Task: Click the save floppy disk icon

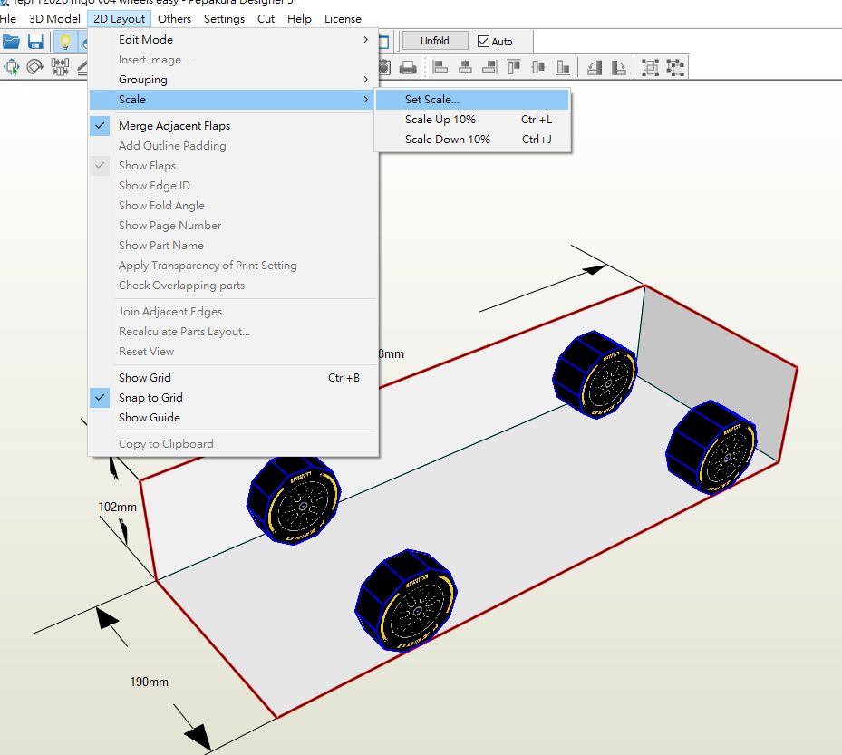Action: click(35, 42)
